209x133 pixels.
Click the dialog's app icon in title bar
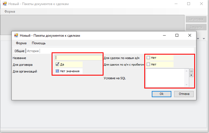click(x=16, y=36)
